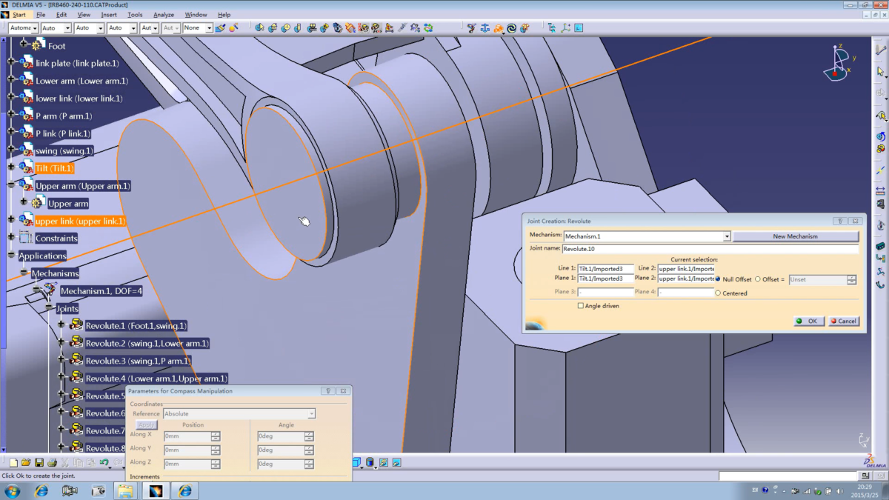Select the Centered radio button
The image size is (889, 500).
718,293
